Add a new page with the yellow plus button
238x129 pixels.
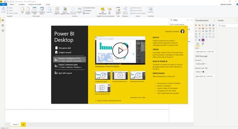point(23,125)
